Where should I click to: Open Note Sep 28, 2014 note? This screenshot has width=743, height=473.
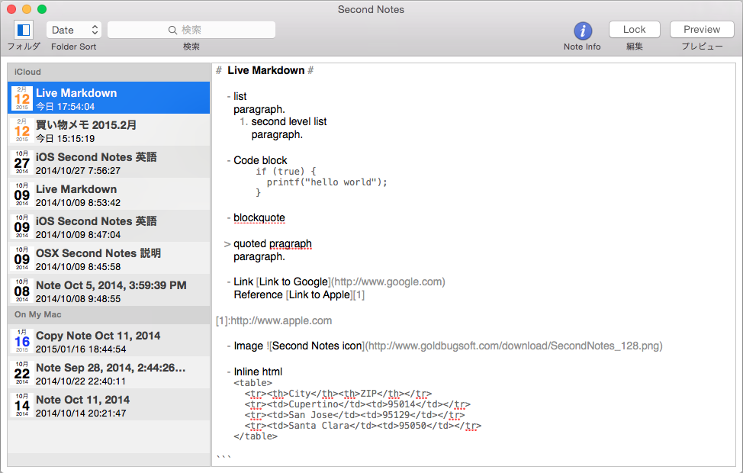(108, 372)
